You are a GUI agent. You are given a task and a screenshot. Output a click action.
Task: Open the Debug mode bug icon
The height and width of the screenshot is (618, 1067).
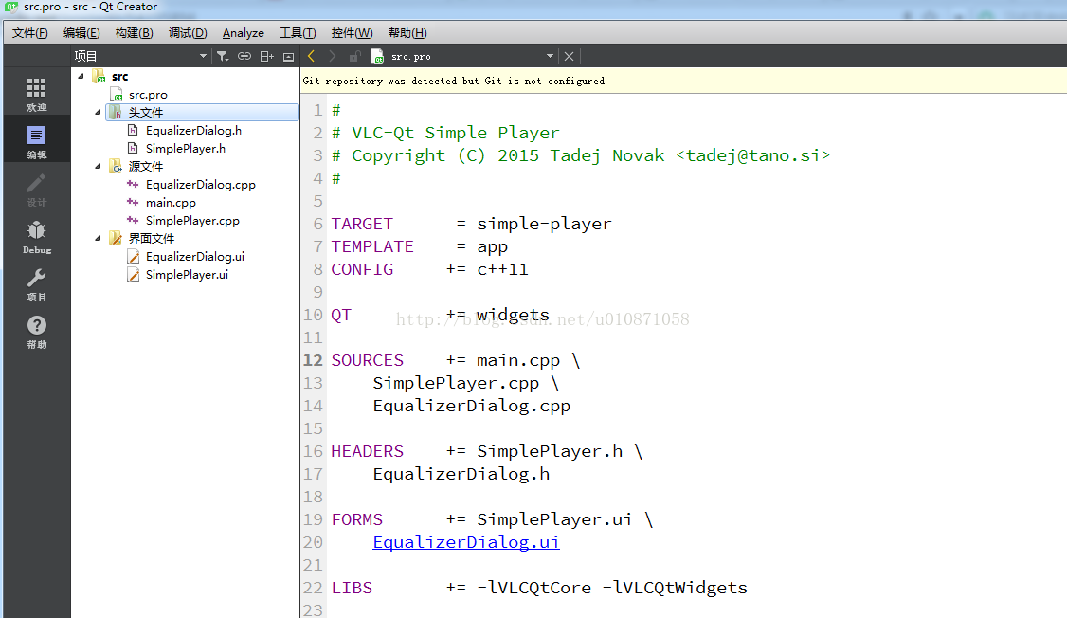pyautogui.click(x=36, y=230)
